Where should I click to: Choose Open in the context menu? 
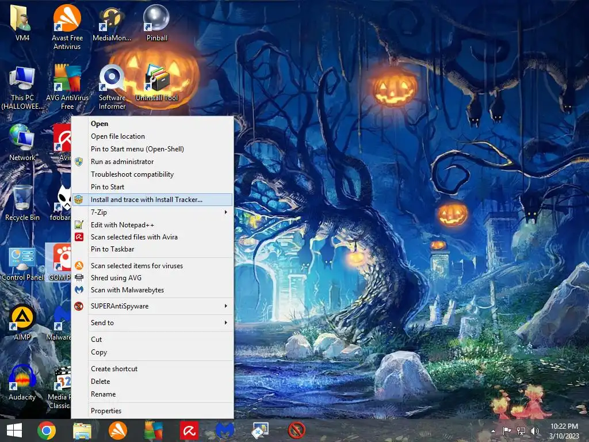(152, 124)
